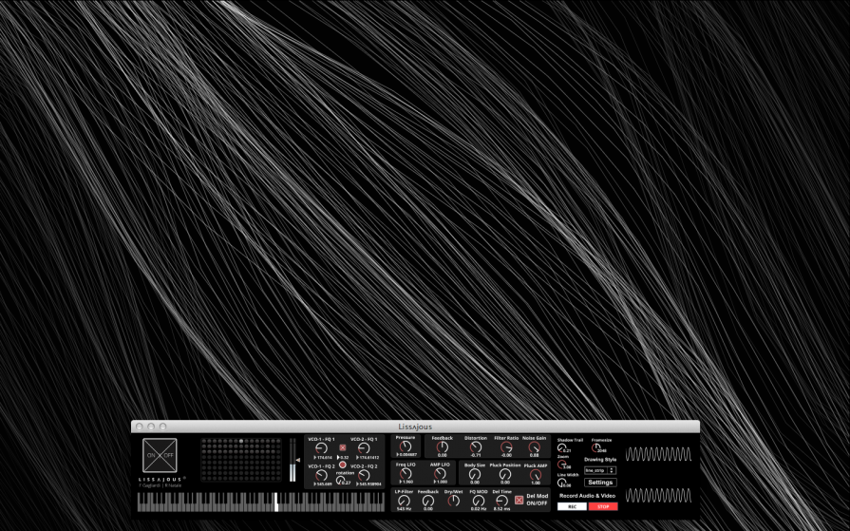Click the Distortion knob
The width and height of the screenshot is (850, 531).
pyautogui.click(x=475, y=446)
